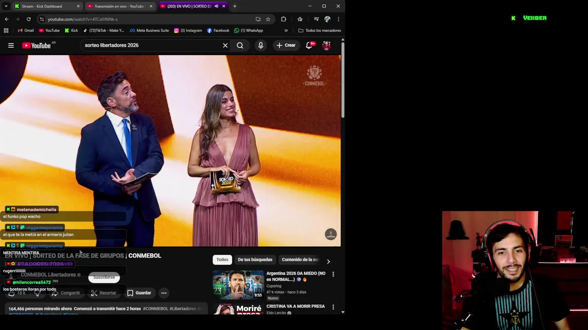
Task: Open the Chrome tab search dropdown arrow
Action: (6, 6)
